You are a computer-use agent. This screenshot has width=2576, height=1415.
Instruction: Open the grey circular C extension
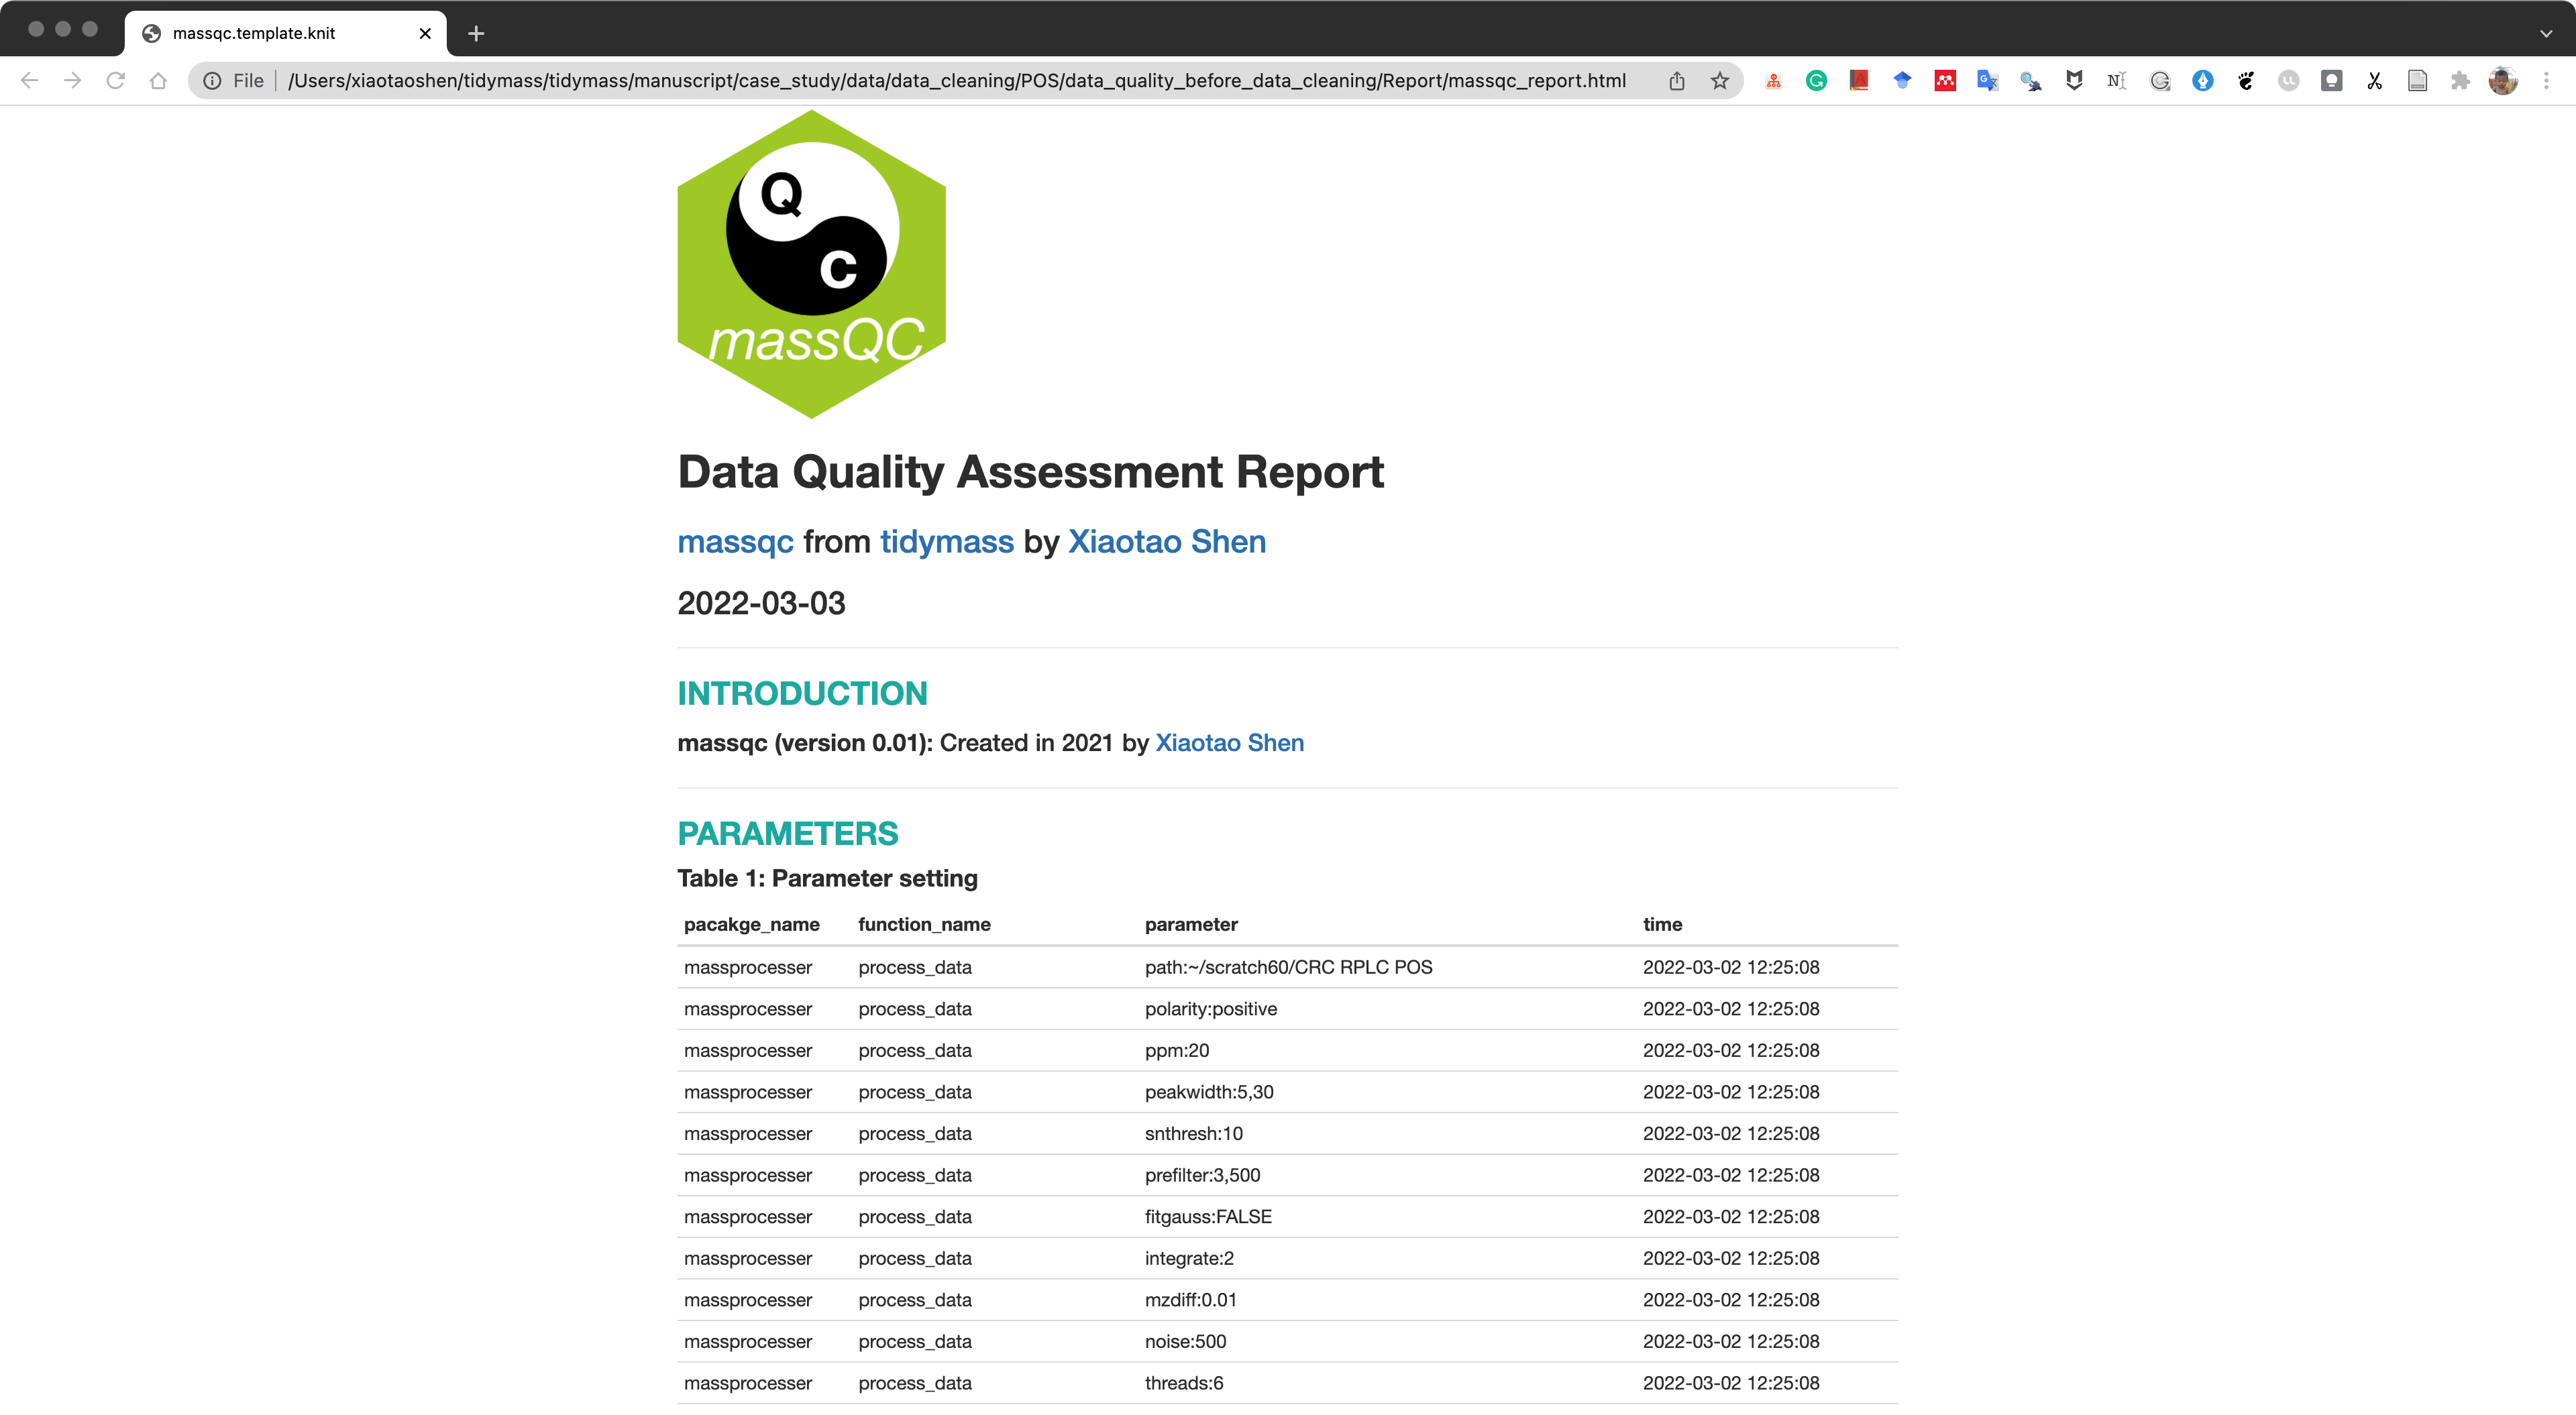pos(2160,81)
